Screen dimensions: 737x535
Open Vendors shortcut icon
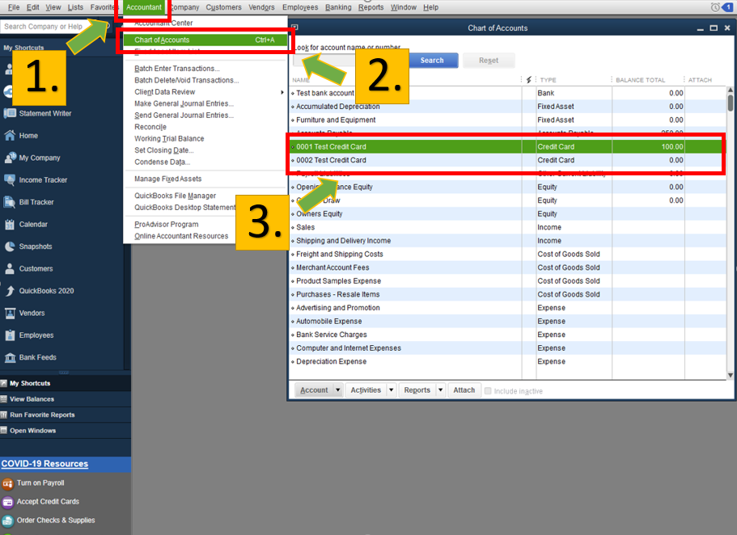tap(10, 313)
